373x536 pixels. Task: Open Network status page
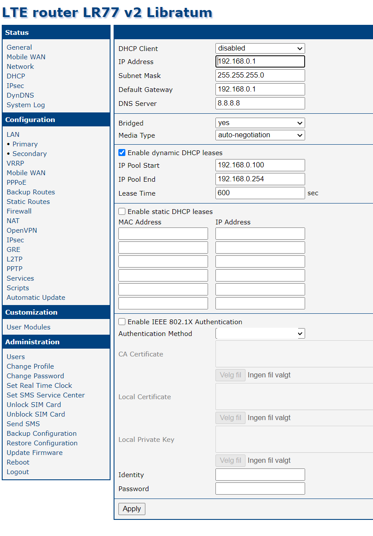[x=20, y=67]
